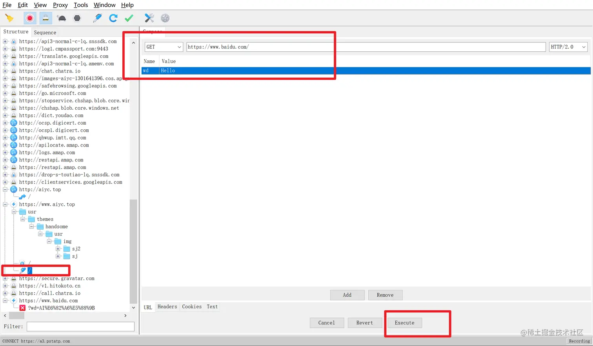Open the GET method dropdown

pos(164,47)
